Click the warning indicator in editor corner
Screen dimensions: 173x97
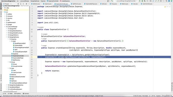[165, 7]
